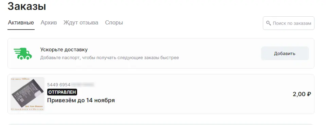Open the battery product photo
The image size is (326, 125).
28,94
